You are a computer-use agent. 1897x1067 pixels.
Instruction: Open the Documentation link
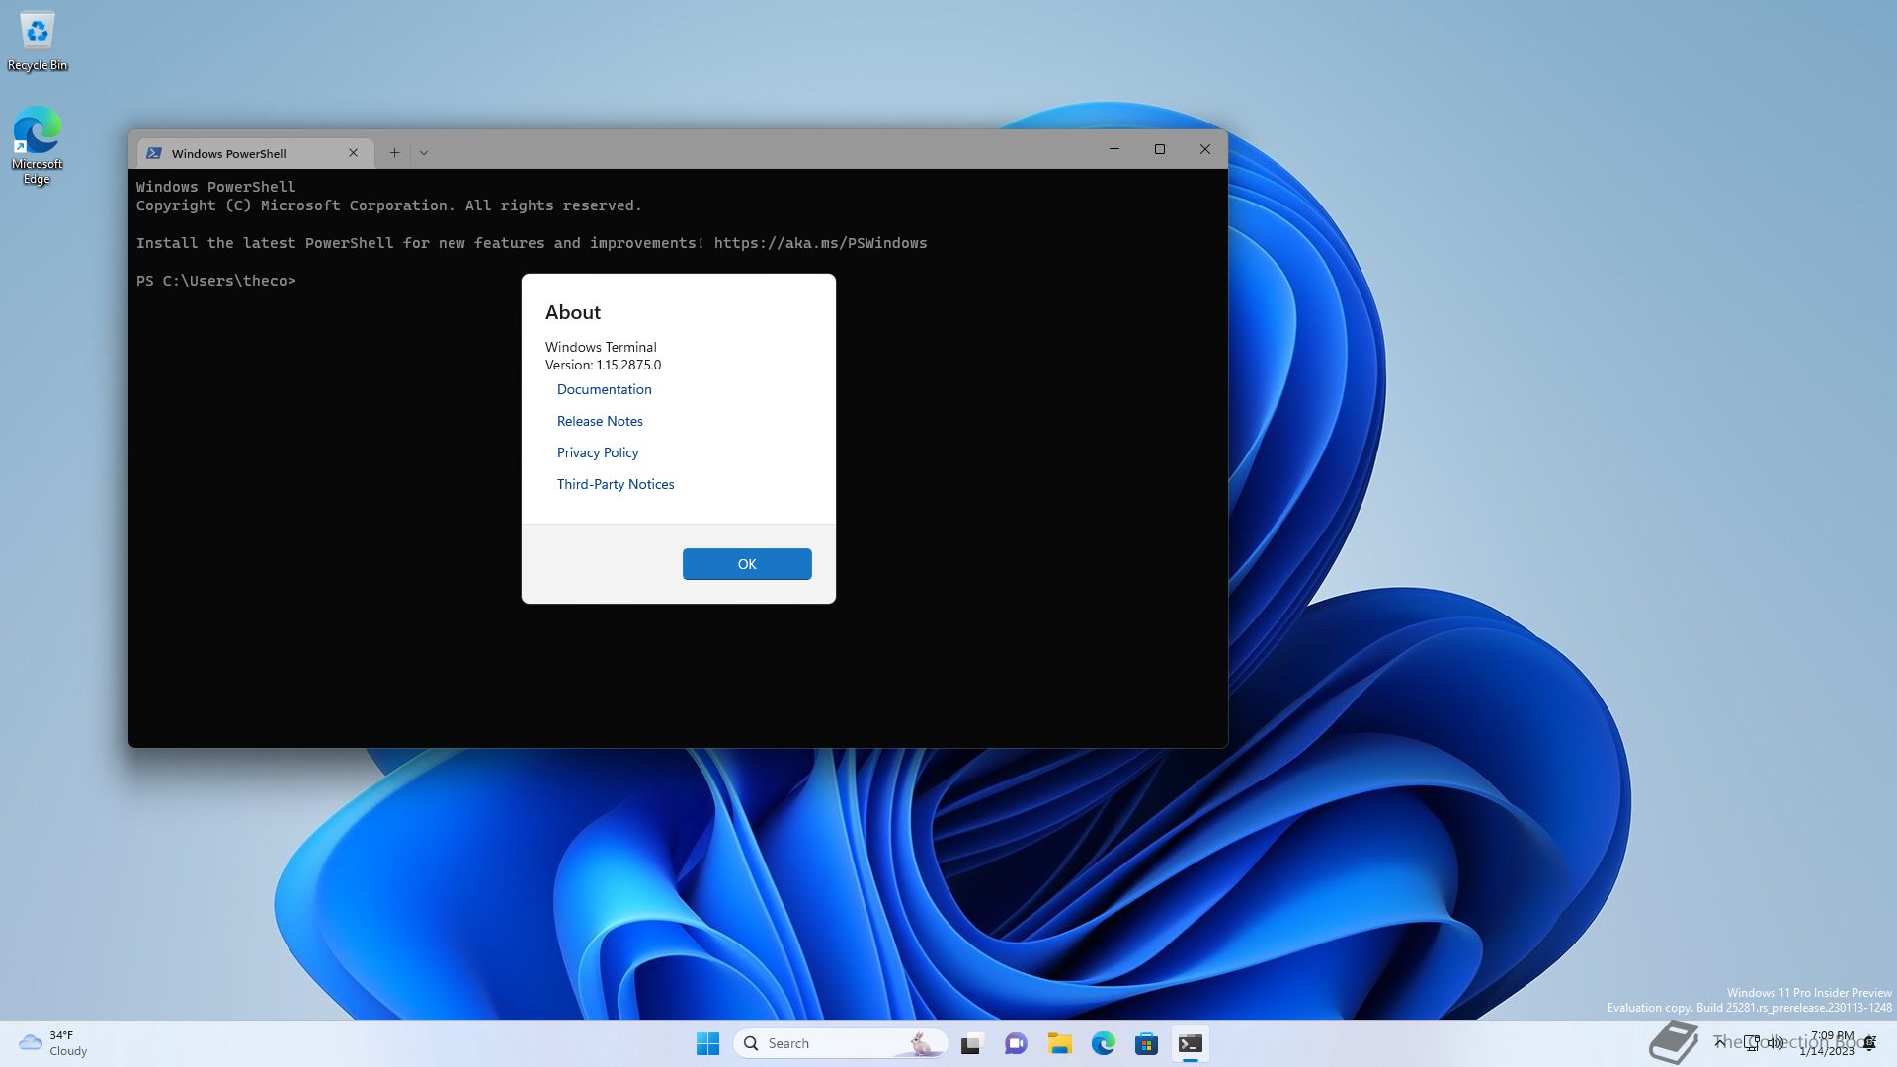click(604, 389)
